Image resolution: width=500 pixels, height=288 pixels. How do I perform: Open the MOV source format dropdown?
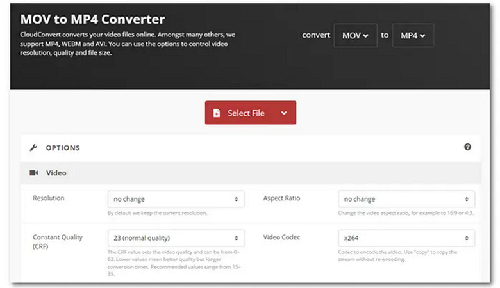point(355,35)
